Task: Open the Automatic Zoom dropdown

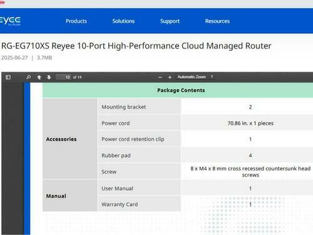Action: [x=195, y=77]
